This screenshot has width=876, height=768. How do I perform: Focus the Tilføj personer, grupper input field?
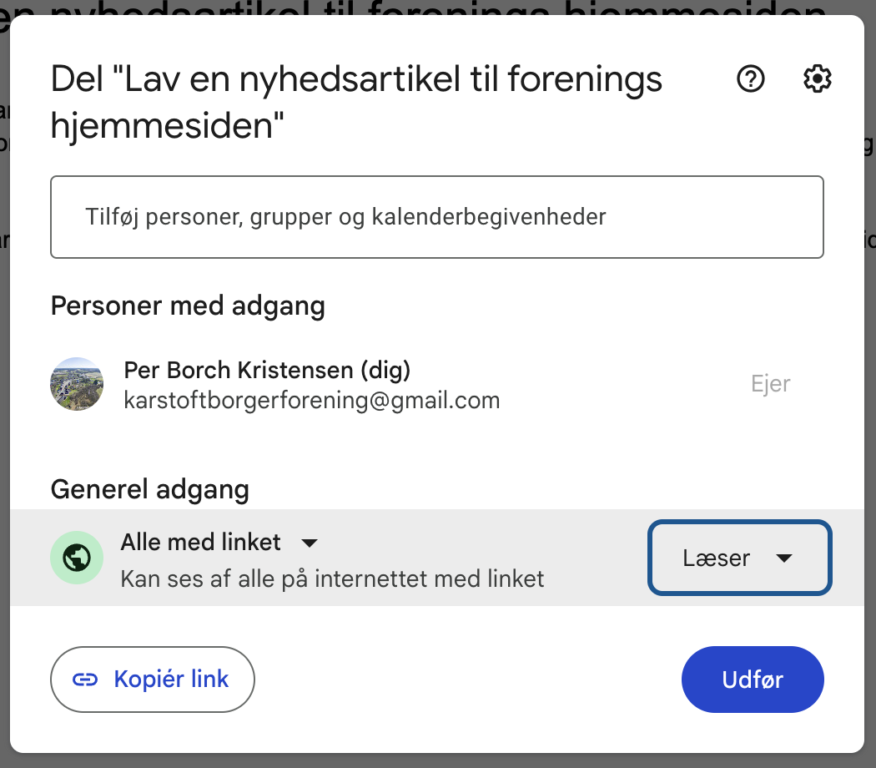[437, 217]
